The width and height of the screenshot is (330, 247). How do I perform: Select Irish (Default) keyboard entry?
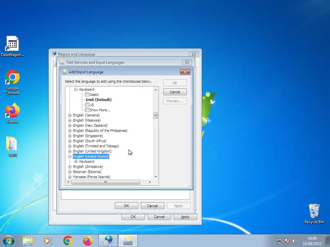click(x=99, y=100)
